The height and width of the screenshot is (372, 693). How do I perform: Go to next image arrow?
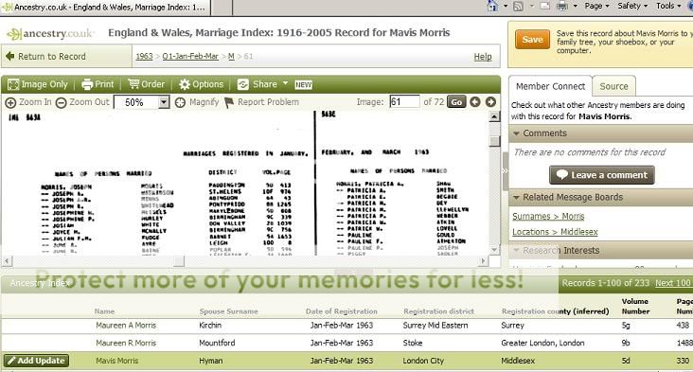pyautogui.click(x=490, y=102)
